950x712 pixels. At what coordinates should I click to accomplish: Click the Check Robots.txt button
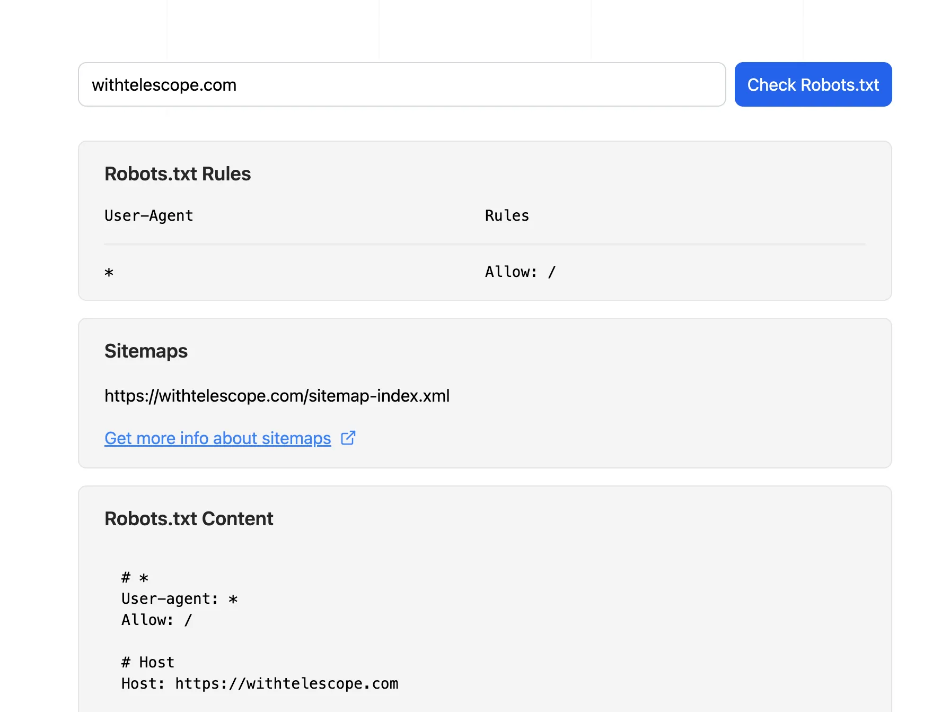click(813, 84)
